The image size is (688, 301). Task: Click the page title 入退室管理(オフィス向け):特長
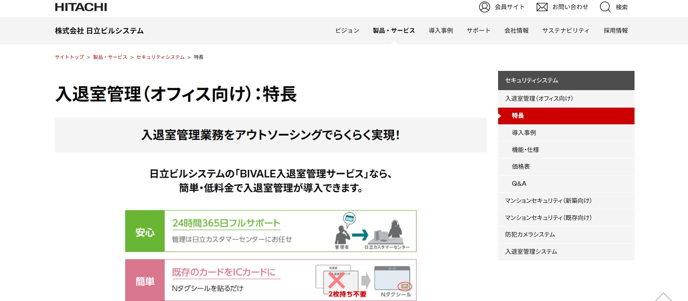point(176,94)
